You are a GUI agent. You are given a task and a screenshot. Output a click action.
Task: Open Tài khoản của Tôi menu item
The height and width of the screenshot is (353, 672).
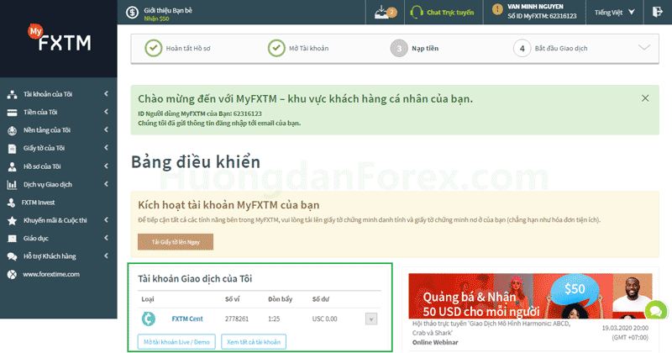pos(48,94)
